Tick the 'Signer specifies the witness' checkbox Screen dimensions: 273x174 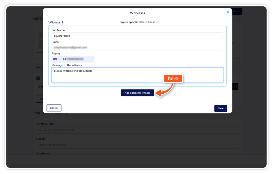(x=158, y=22)
